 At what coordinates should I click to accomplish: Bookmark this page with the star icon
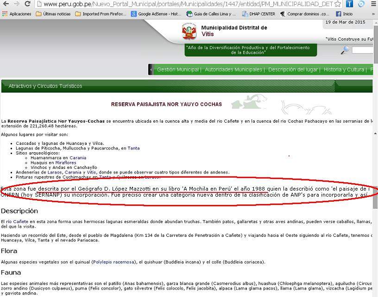338,4
